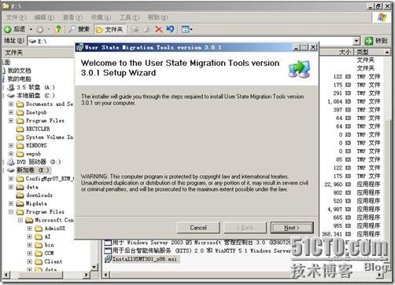The image size is (395, 285).
Task: Open the View (查看) menu
Action: tap(72, 17)
